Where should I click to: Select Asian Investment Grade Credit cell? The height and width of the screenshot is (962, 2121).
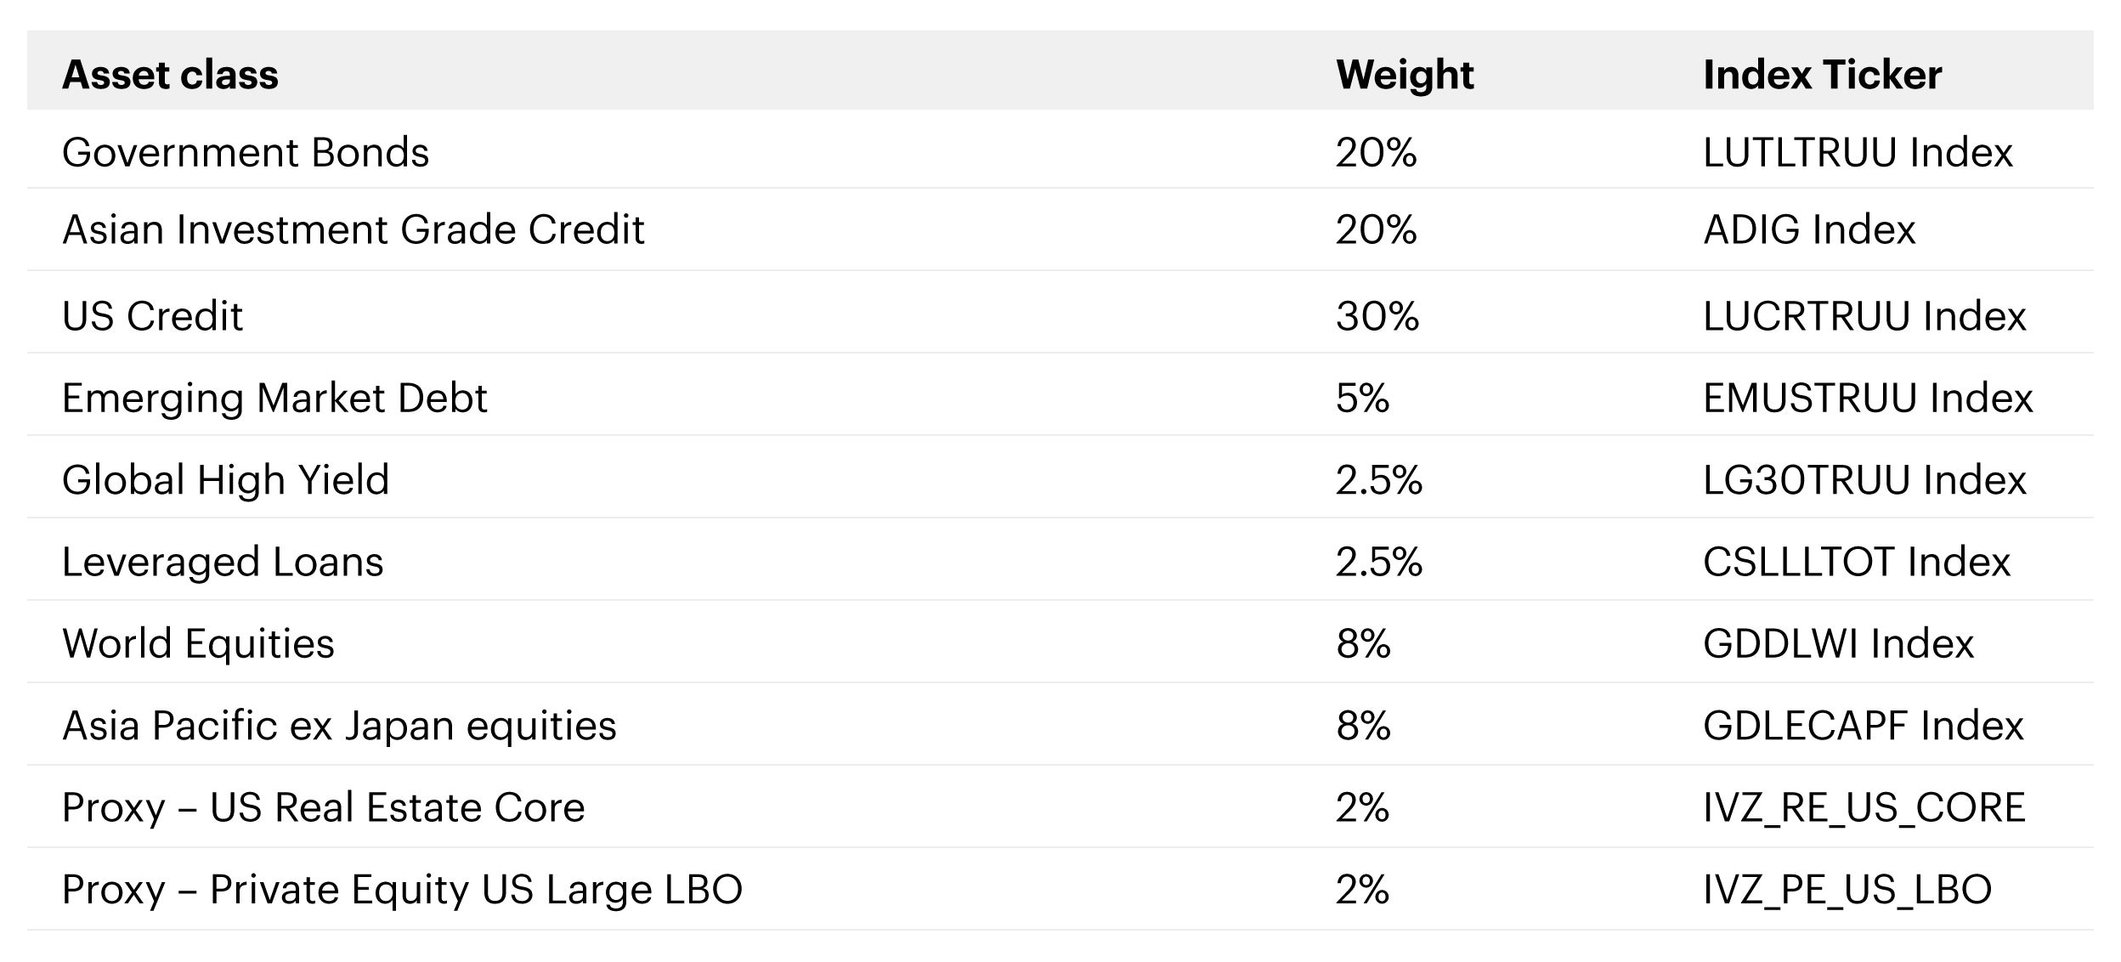[353, 229]
